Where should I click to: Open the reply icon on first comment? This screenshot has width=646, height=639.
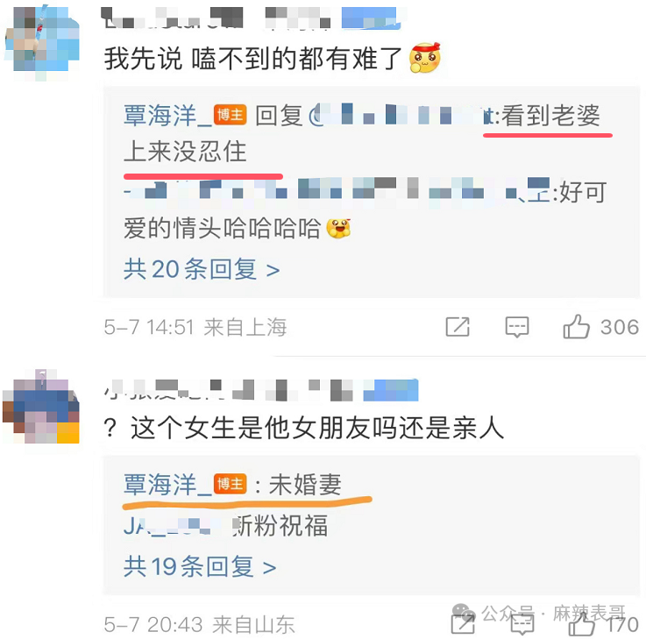(x=517, y=327)
